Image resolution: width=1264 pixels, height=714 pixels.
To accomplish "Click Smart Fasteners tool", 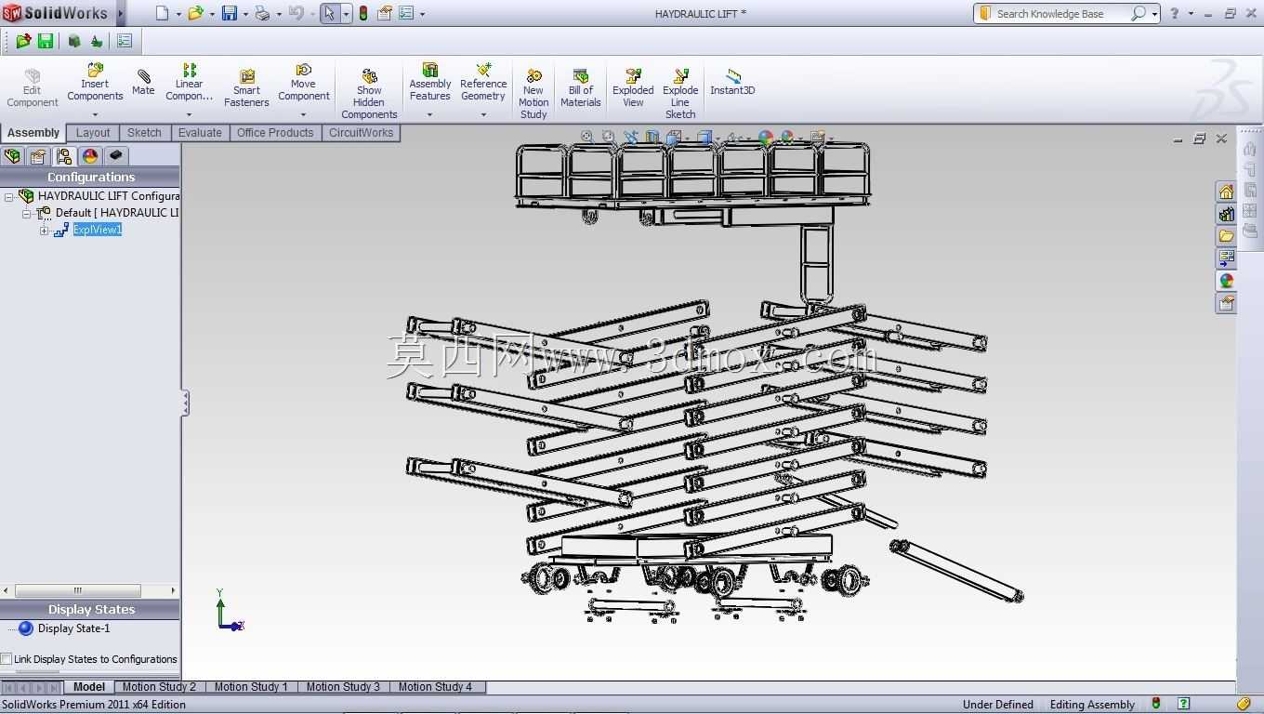I will click(x=246, y=88).
